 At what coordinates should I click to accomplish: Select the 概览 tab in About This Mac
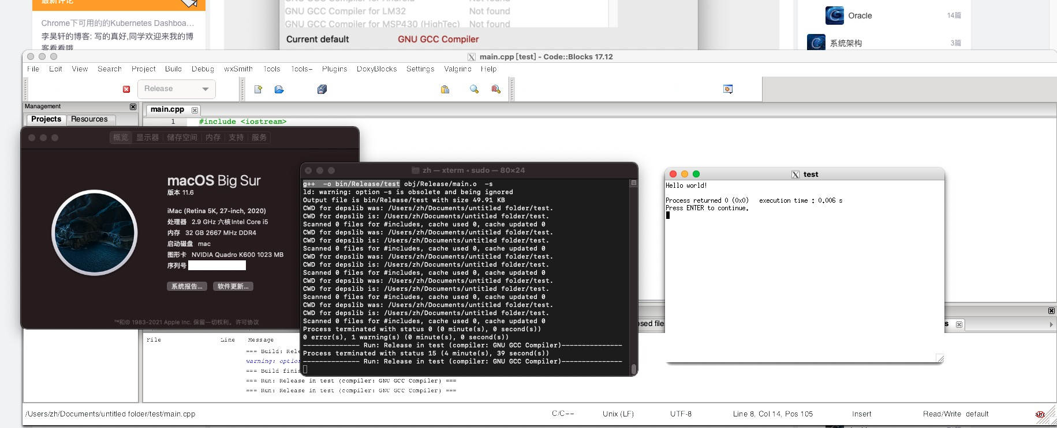pyautogui.click(x=121, y=138)
